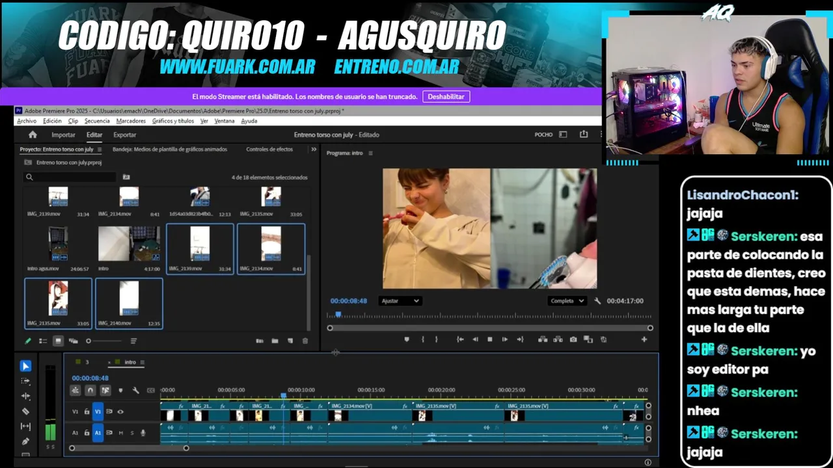This screenshot has width=833, height=468.
Task: Switch project panel to freeform view
Action: click(x=73, y=341)
